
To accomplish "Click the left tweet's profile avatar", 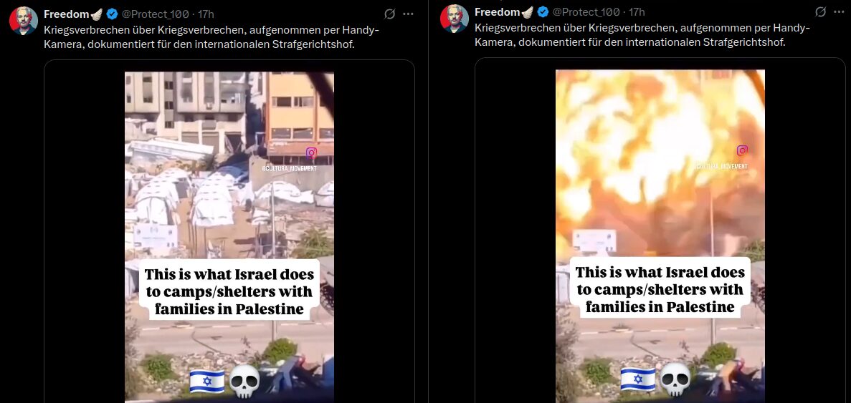I will coord(24,21).
